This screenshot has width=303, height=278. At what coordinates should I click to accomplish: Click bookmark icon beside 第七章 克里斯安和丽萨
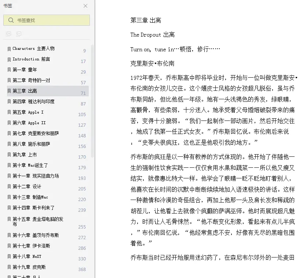9,133
